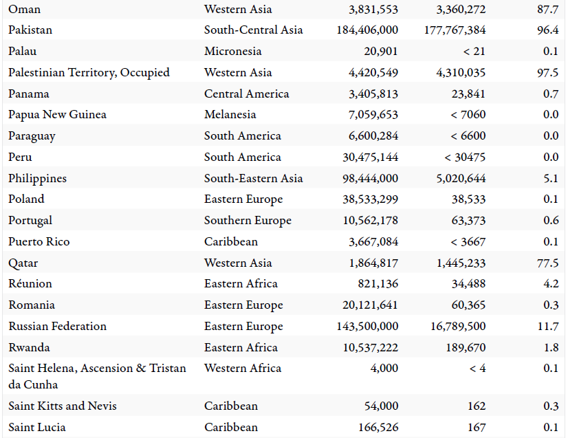Click Romania's population 20,121,641

(370, 305)
